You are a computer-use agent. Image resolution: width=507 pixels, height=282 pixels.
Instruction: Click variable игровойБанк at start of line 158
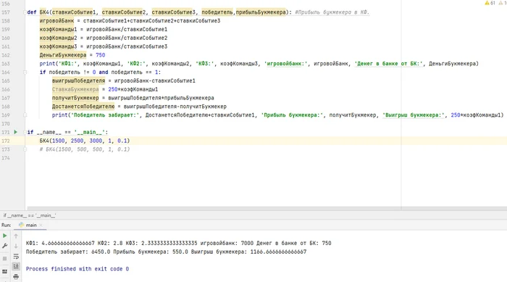pos(56,21)
